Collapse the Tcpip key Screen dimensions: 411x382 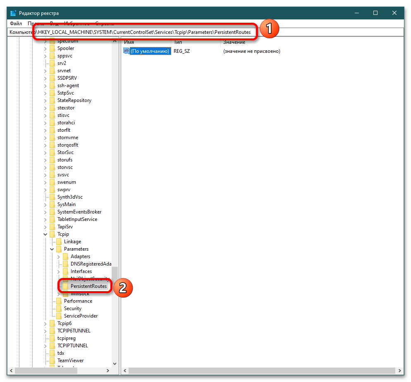[x=45, y=234]
